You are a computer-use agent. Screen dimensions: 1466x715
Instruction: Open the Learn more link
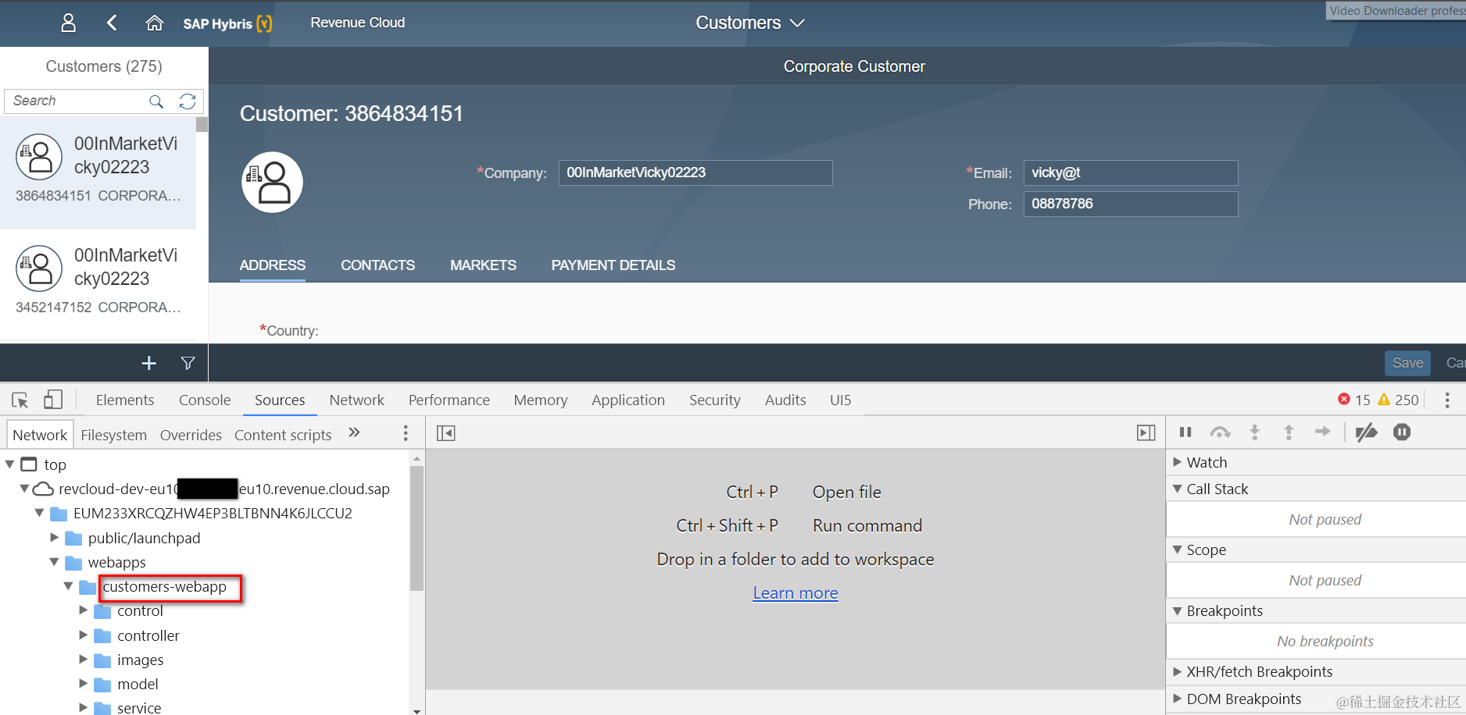(795, 592)
